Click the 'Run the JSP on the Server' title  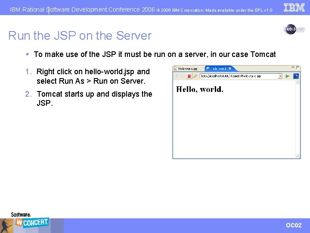click(x=80, y=36)
